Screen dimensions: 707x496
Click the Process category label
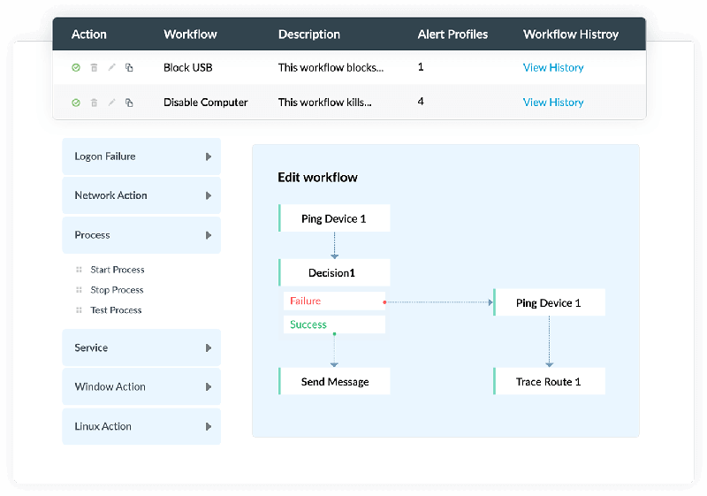tap(92, 235)
